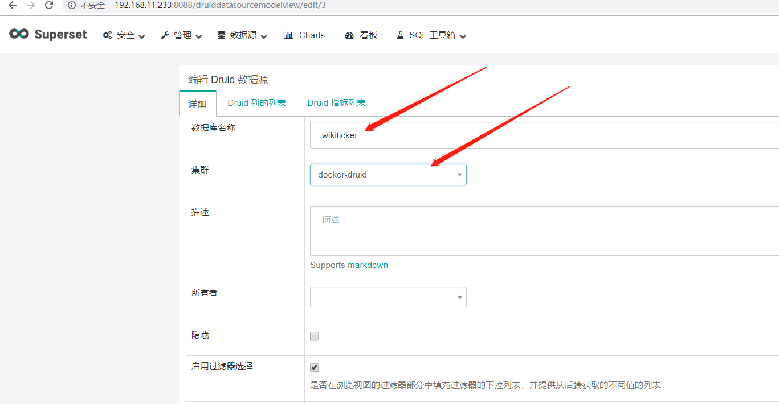This screenshot has height=404, width=779.
Task: Click the 启用过滤器选择 label
Action: point(222,366)
